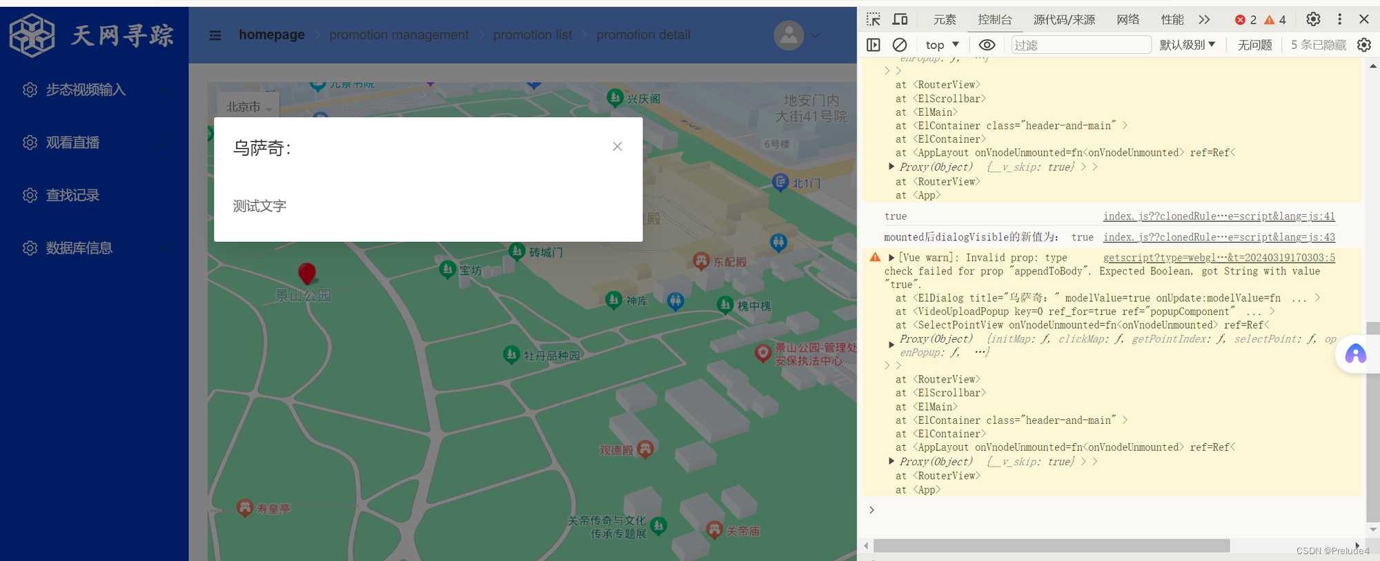Screen dimensions: 1380x561
Task: Focus the 过滤 filter input
Action: (1081, 45)
